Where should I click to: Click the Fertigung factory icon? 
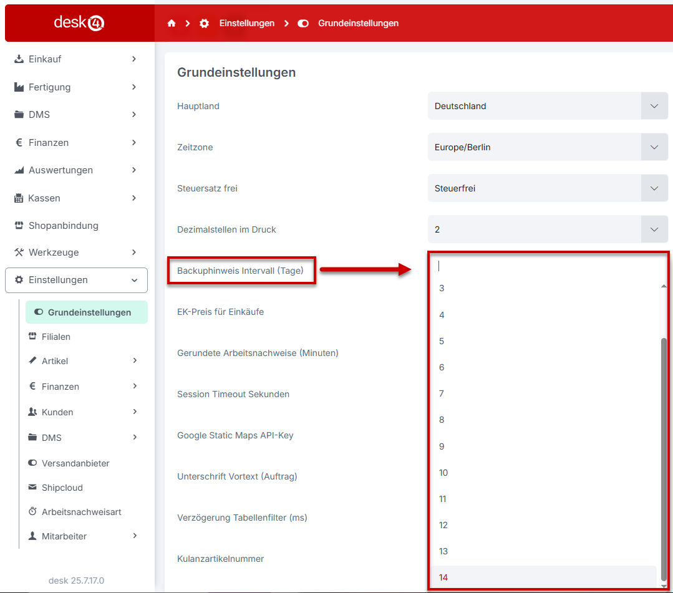[19, 87]
